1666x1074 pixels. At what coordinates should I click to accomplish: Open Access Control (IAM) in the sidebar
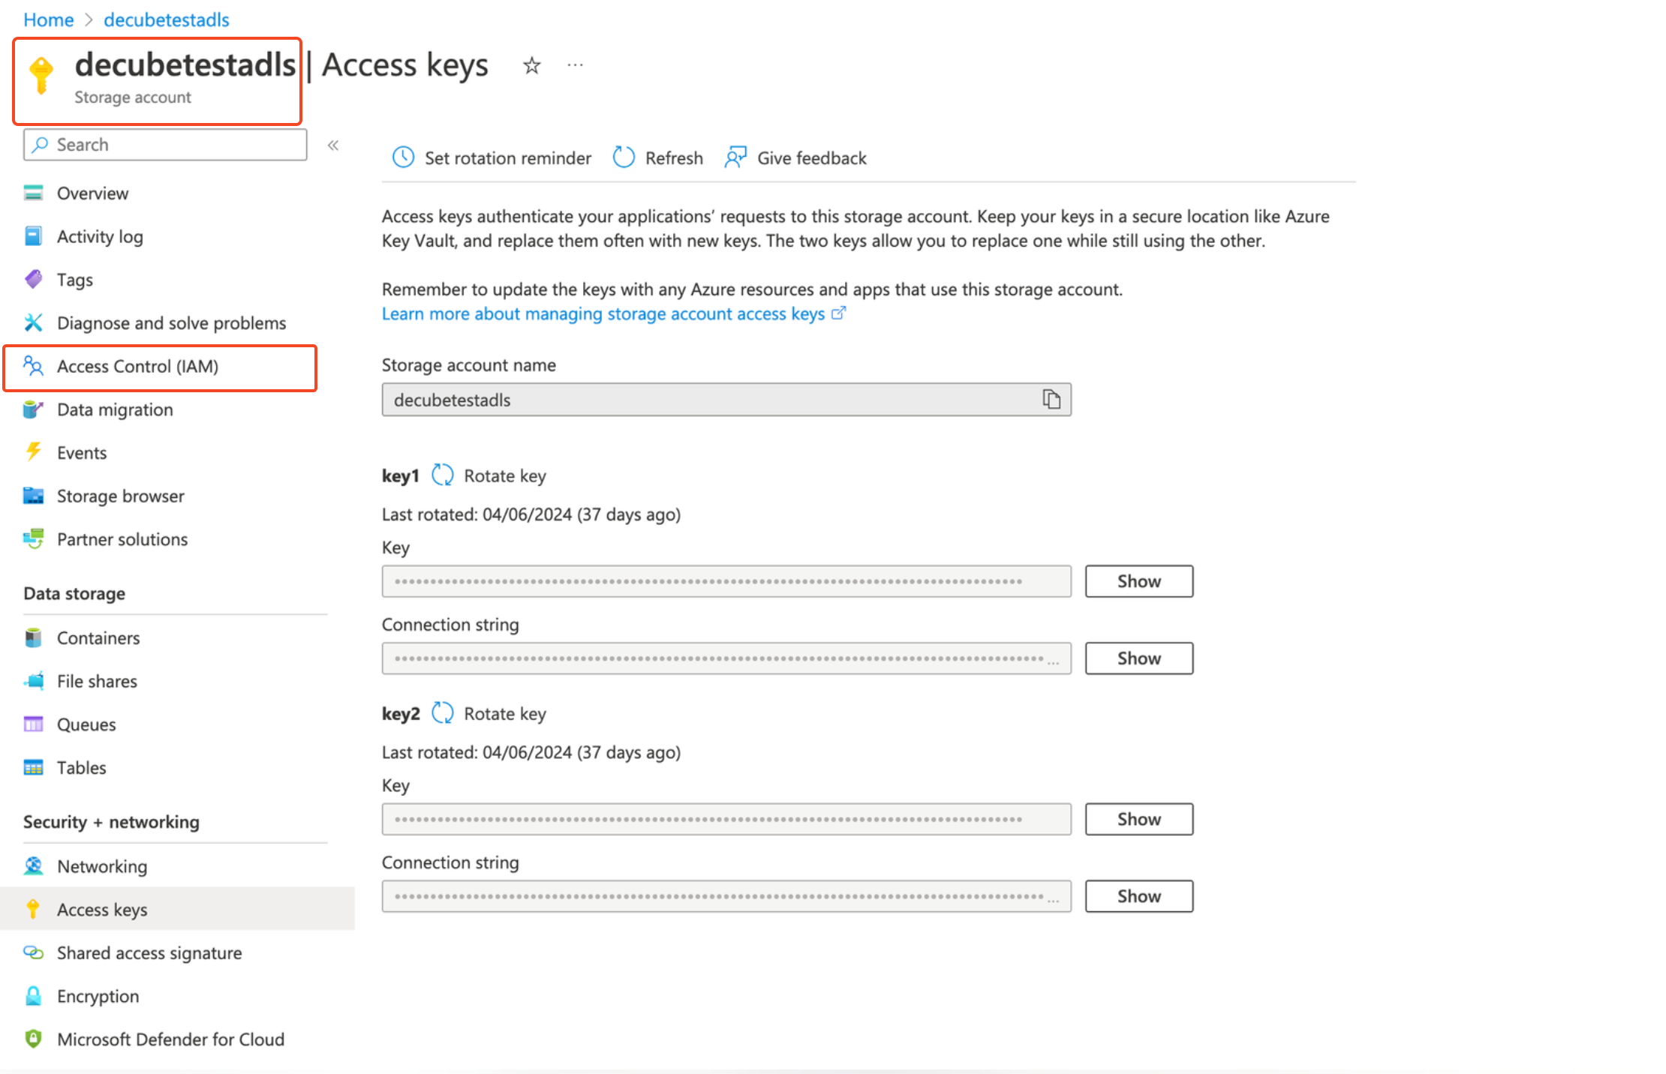pos(137,367)
